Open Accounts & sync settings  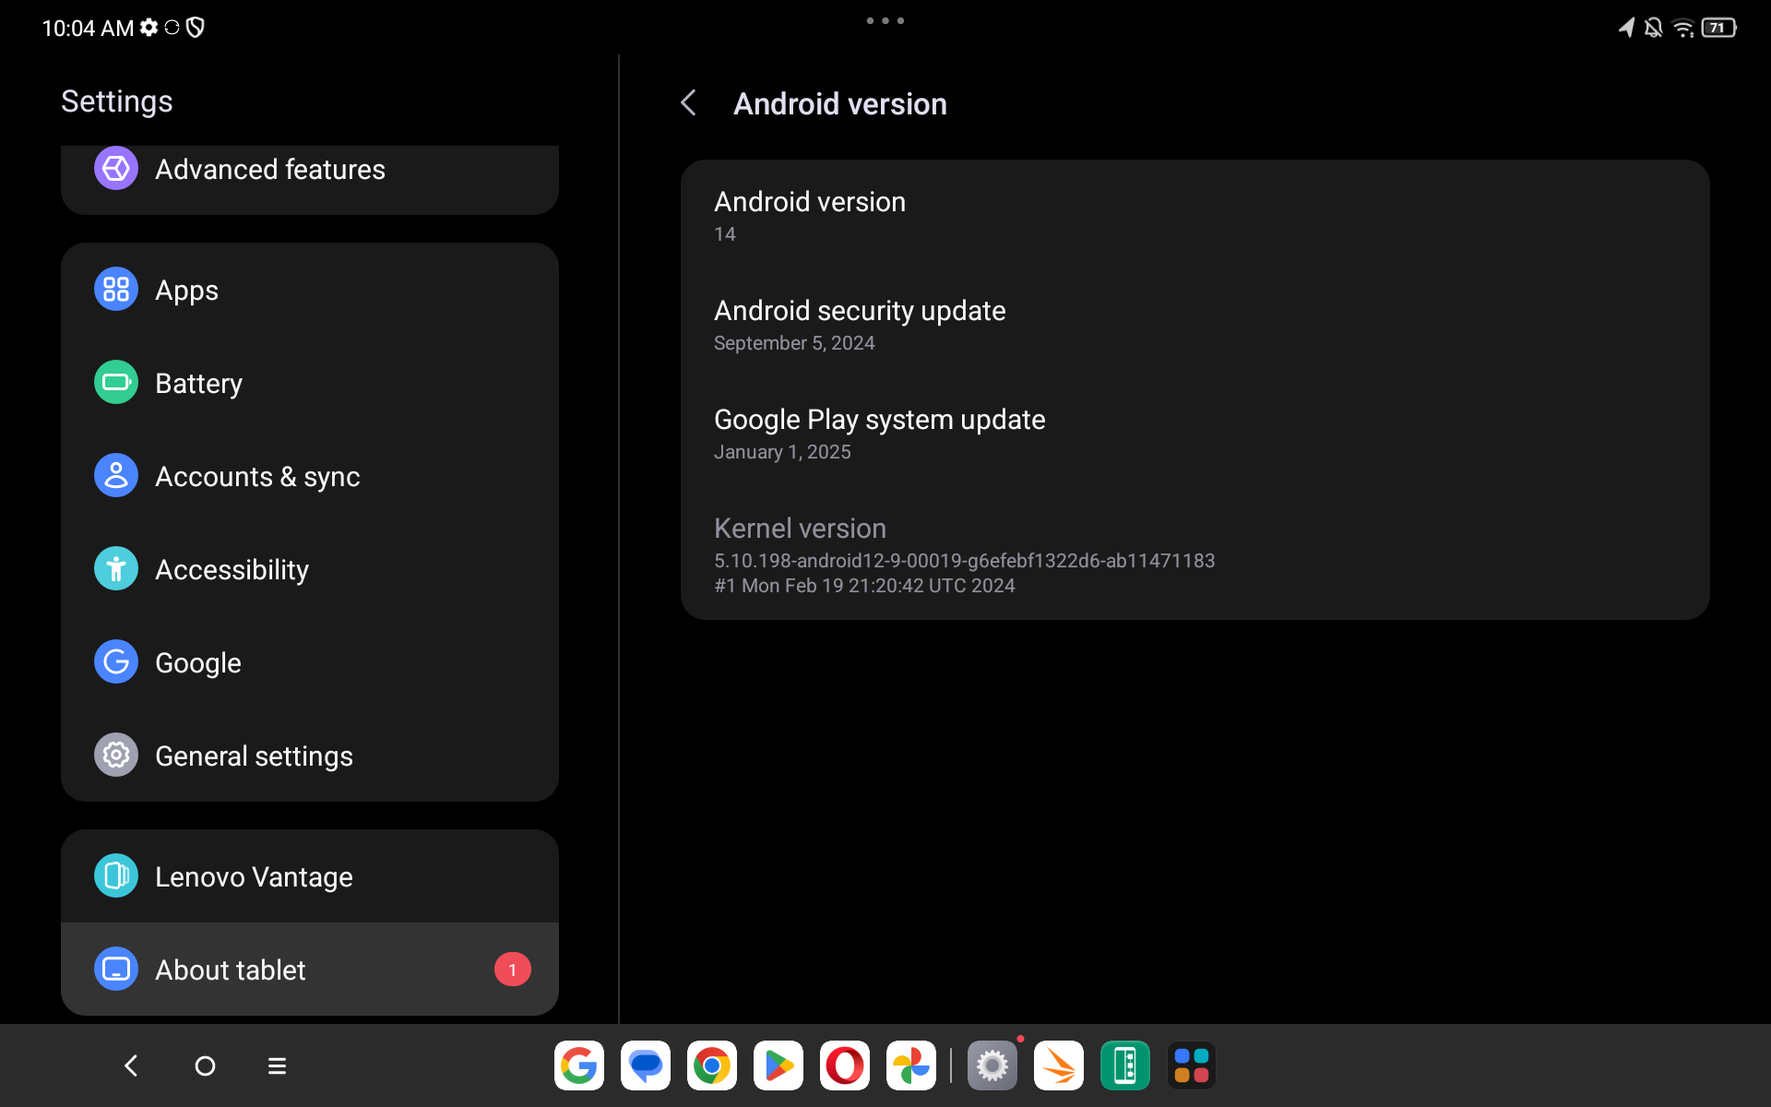tap(310, 476)
